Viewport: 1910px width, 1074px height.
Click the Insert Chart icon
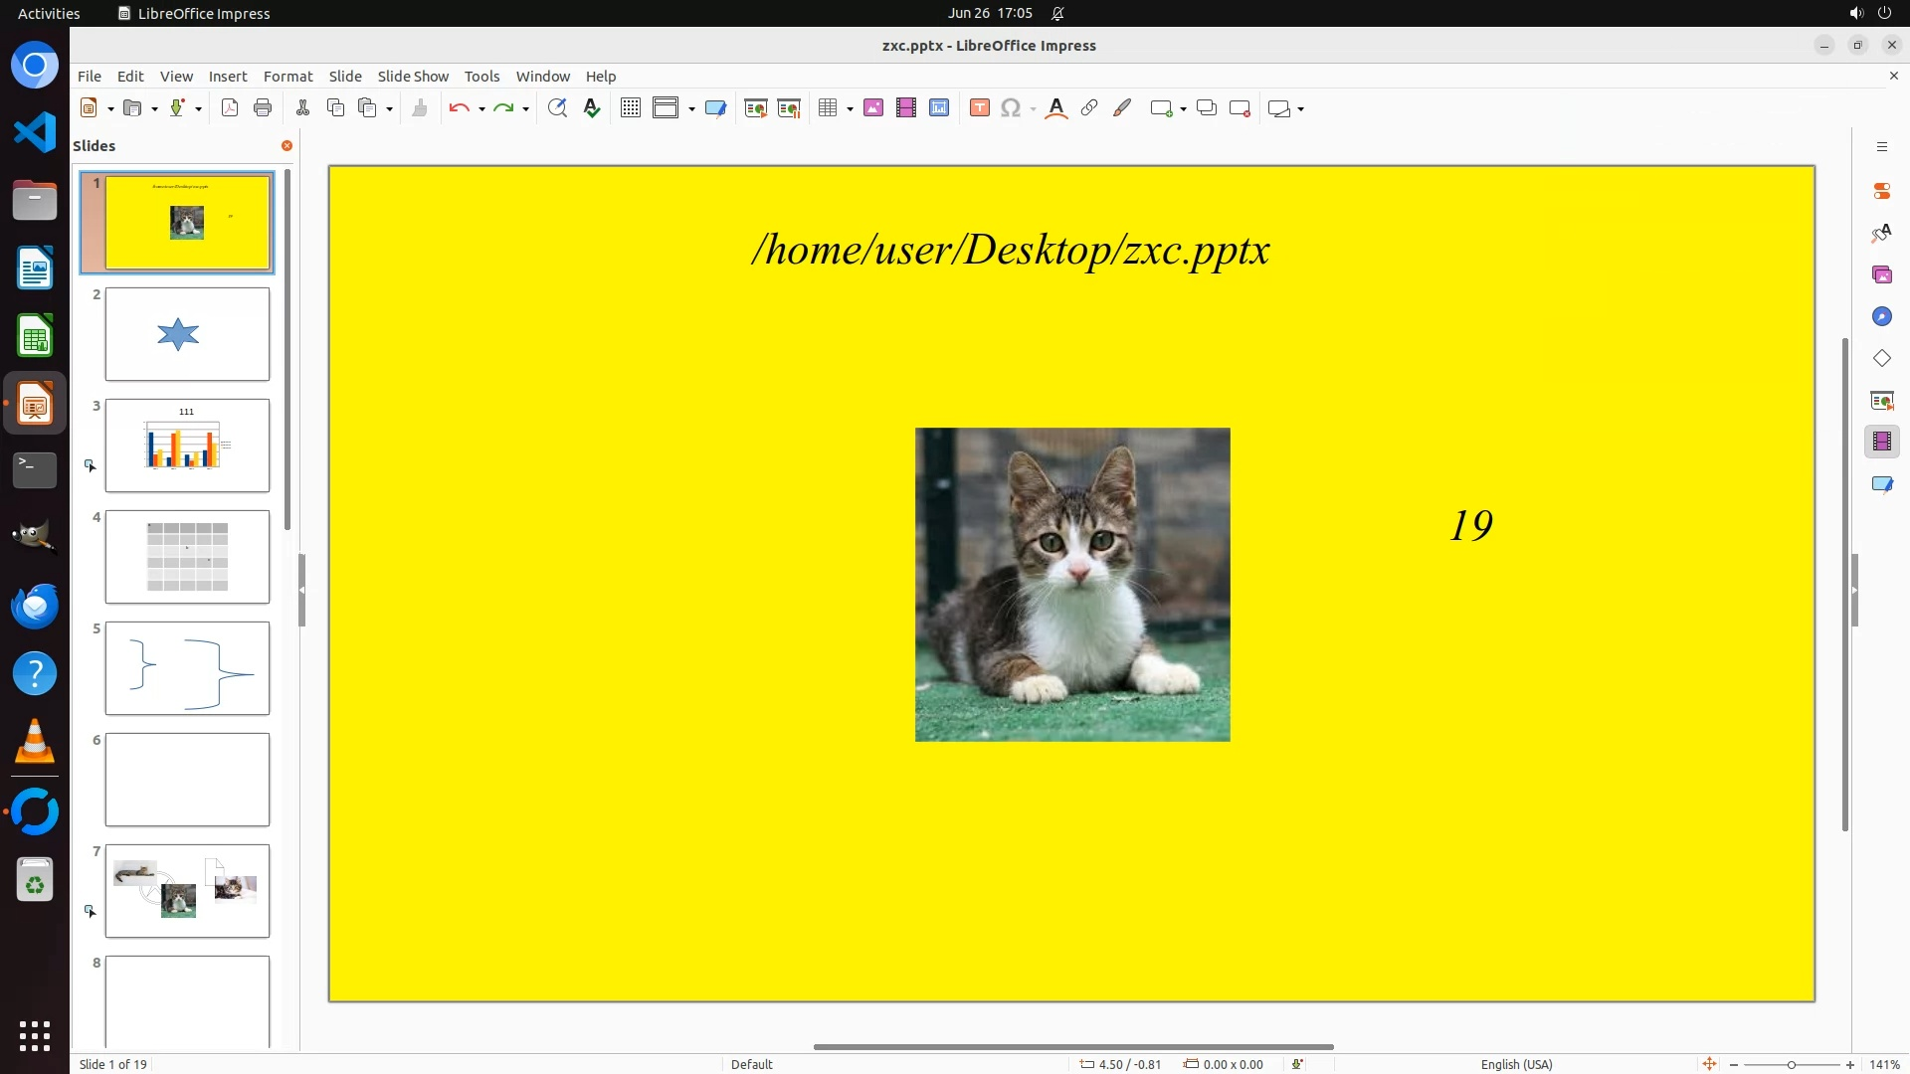tap(939, 108)
